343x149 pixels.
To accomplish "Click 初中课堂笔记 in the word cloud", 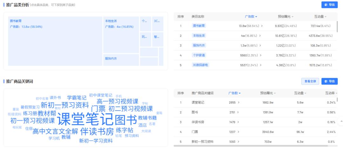I will click(101, 95).
